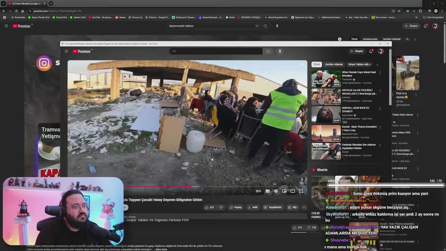This screenshot has height=251, width=446.
Task: Open When Female Cops Made Fatal Mistakes thumbnail
Action: pyautogui.click(x=326, y=78)
